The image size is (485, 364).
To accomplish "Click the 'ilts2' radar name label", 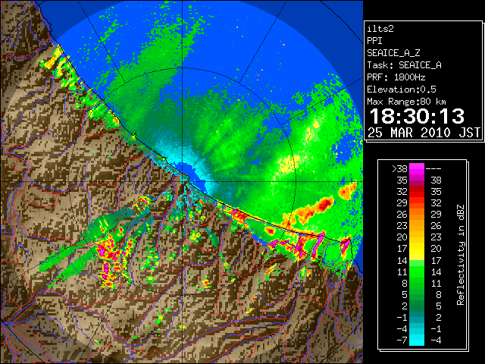I will [x=380, y=29].
